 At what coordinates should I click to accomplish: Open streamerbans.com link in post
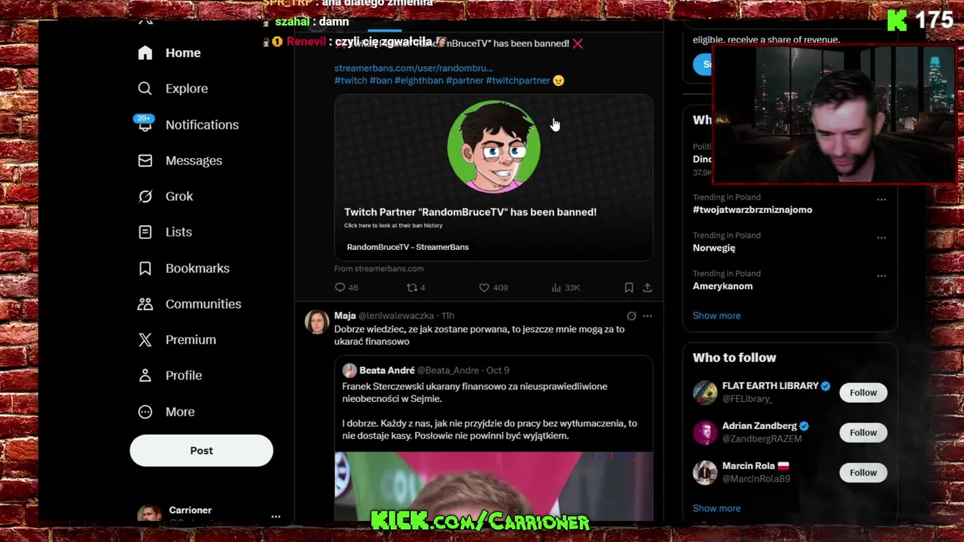pos(413,68)
